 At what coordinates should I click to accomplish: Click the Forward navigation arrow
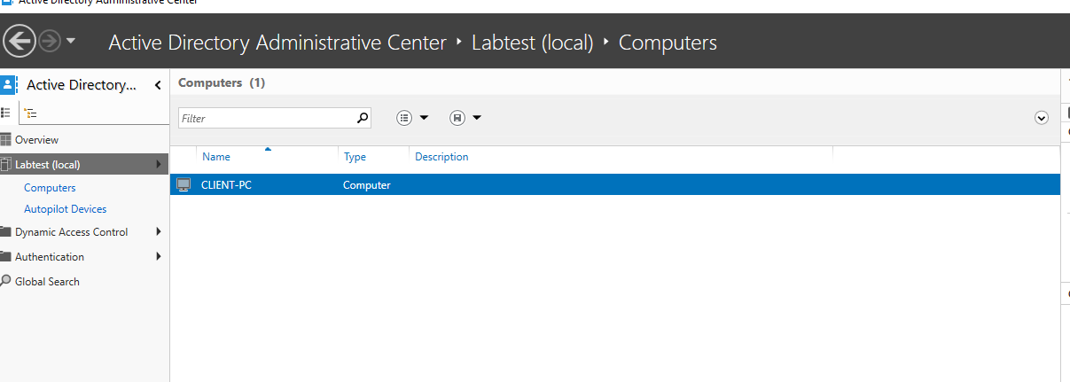click(49, 41)
